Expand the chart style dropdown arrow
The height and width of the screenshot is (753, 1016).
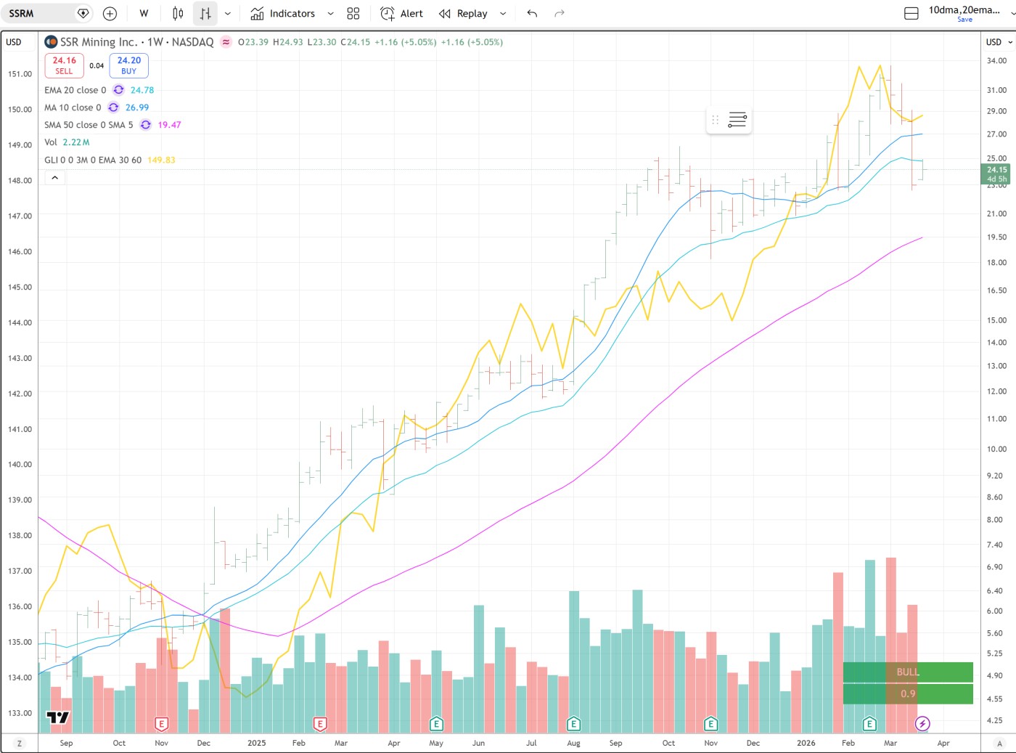(x=228, y=14)
